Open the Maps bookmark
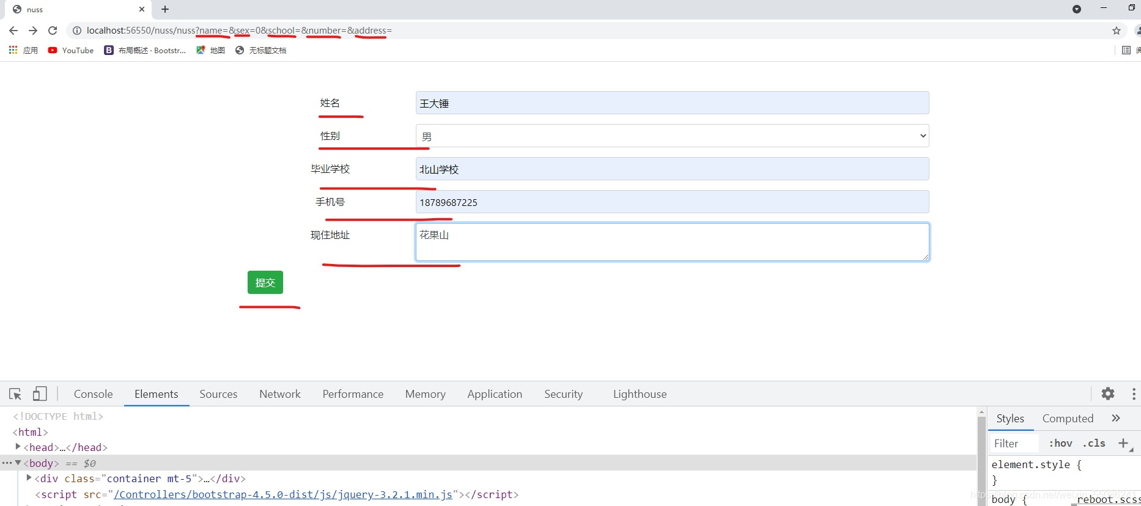1141x506 pixels. (x=211, y=50)
